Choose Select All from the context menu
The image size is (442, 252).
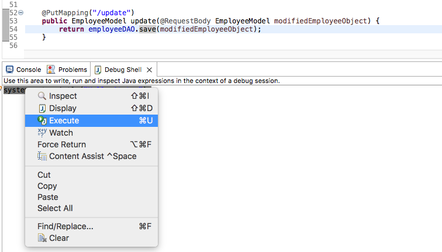[x=55, y=208]
